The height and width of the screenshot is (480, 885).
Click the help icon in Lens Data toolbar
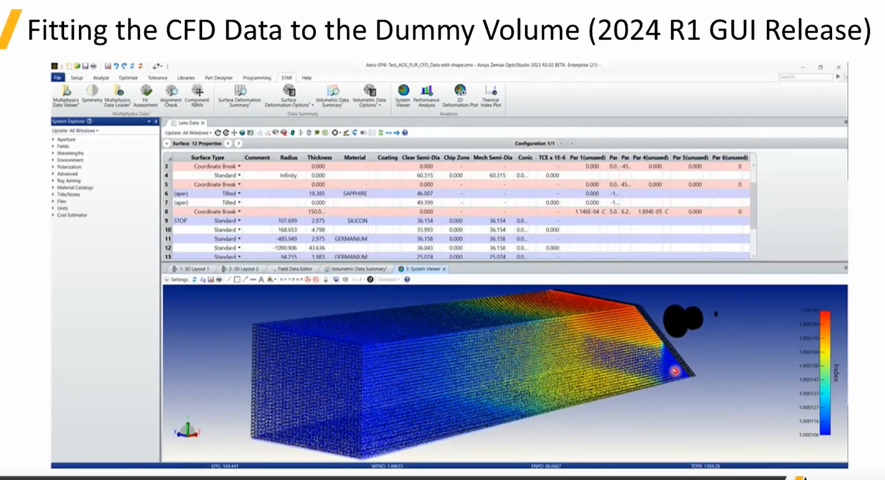click(x=405, y=132)
